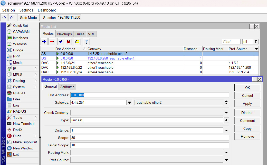Add new route with plus icon
This screenshot has height=165, width=267.
pos(44,42)
